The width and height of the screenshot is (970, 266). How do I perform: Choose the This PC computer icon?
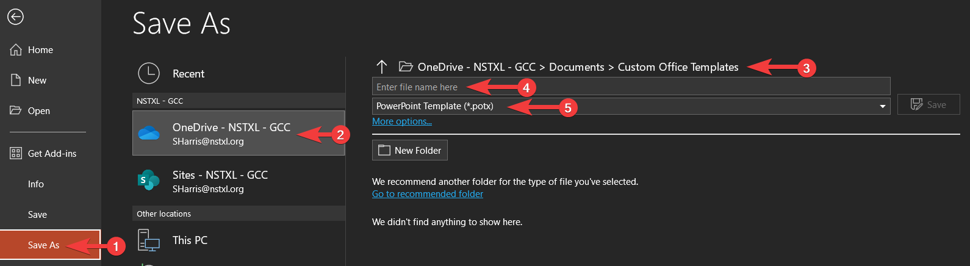pyautogui.click(x=149, y=240)
